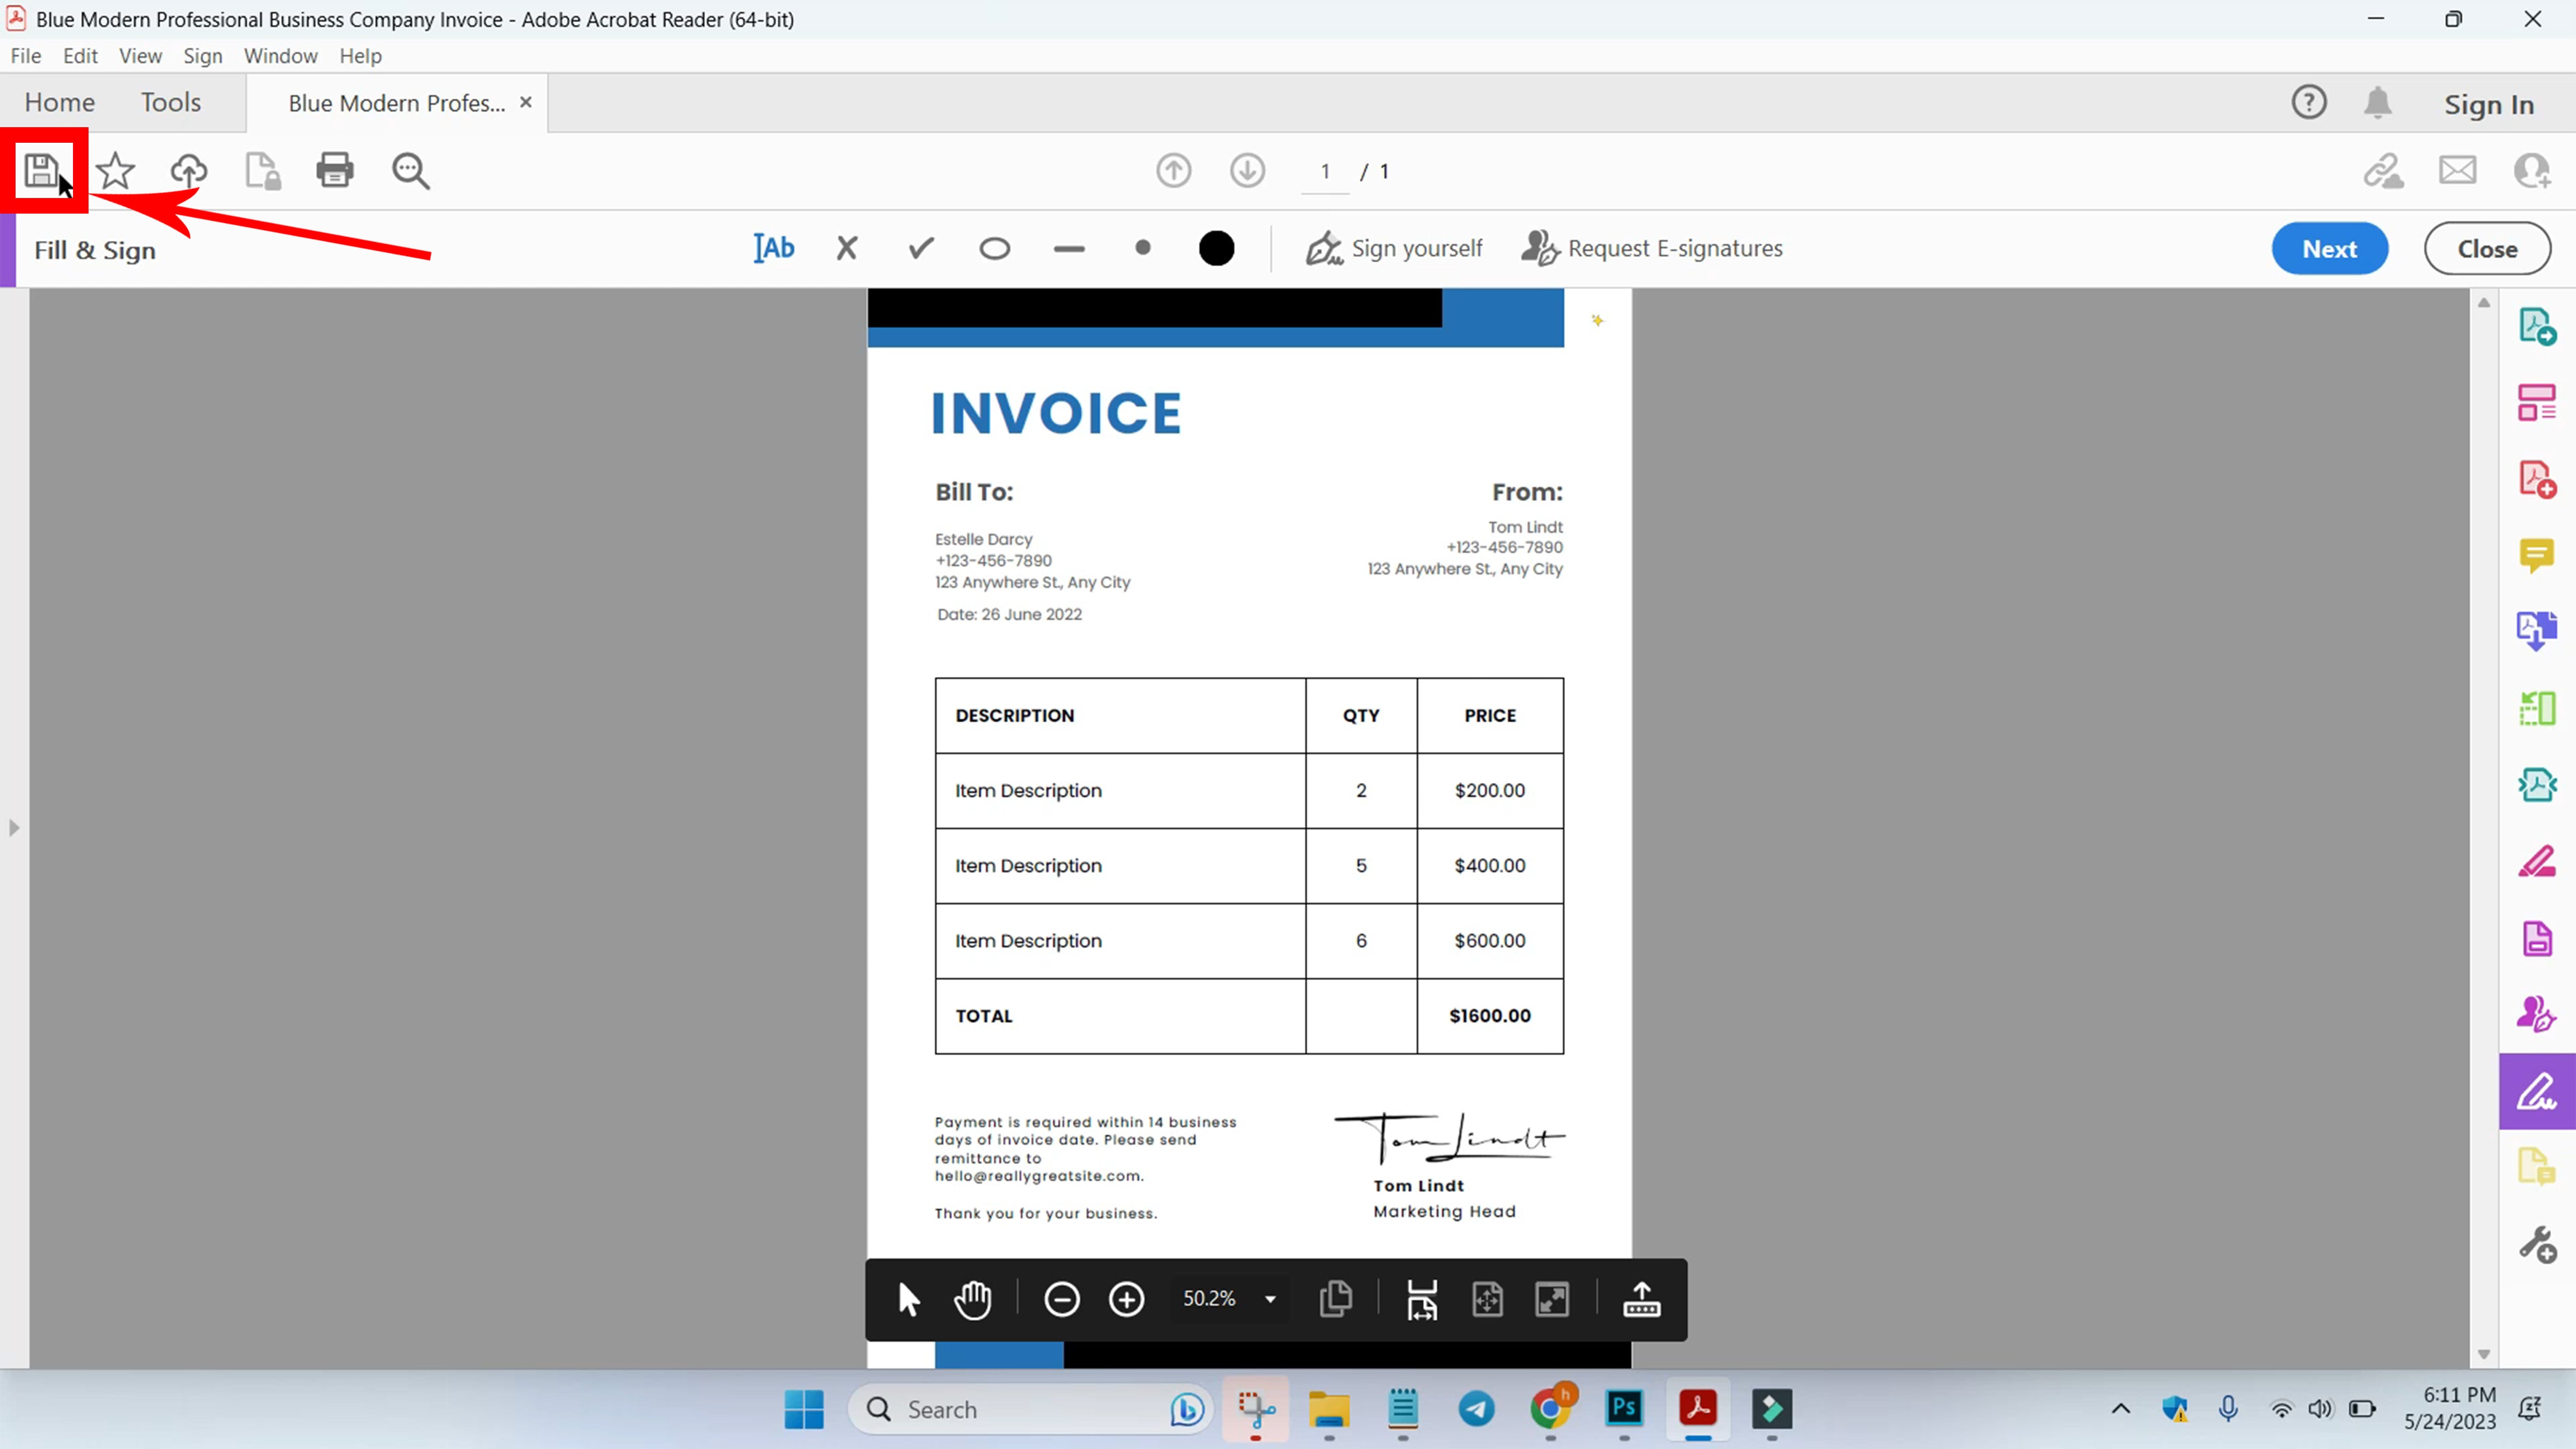Fit one full page icon
Image resolution: width=2576 pixels, height=1449 pixels.
click(x=1487, y=1299)
